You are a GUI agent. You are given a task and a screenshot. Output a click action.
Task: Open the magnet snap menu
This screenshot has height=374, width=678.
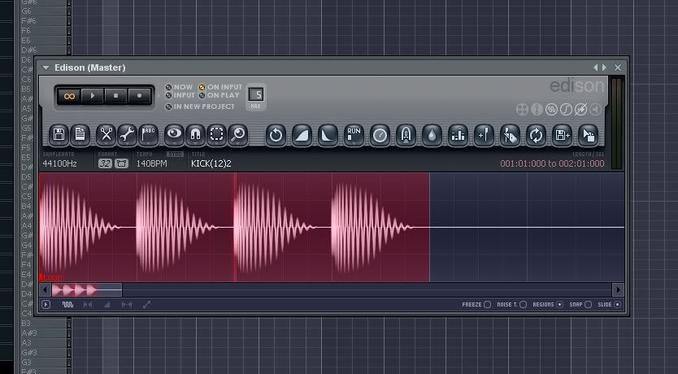pyautogui.click(x=195, y=135)
